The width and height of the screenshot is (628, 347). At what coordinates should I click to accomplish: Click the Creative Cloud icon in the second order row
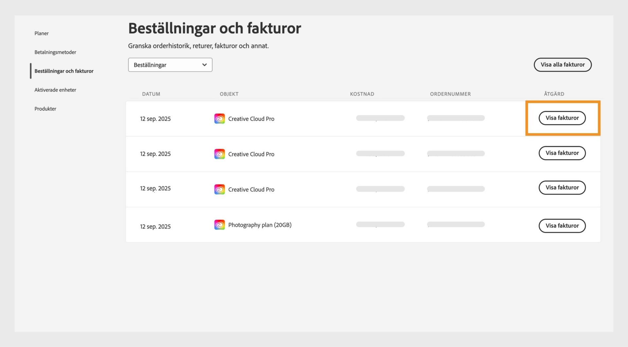tap(219, 154)
